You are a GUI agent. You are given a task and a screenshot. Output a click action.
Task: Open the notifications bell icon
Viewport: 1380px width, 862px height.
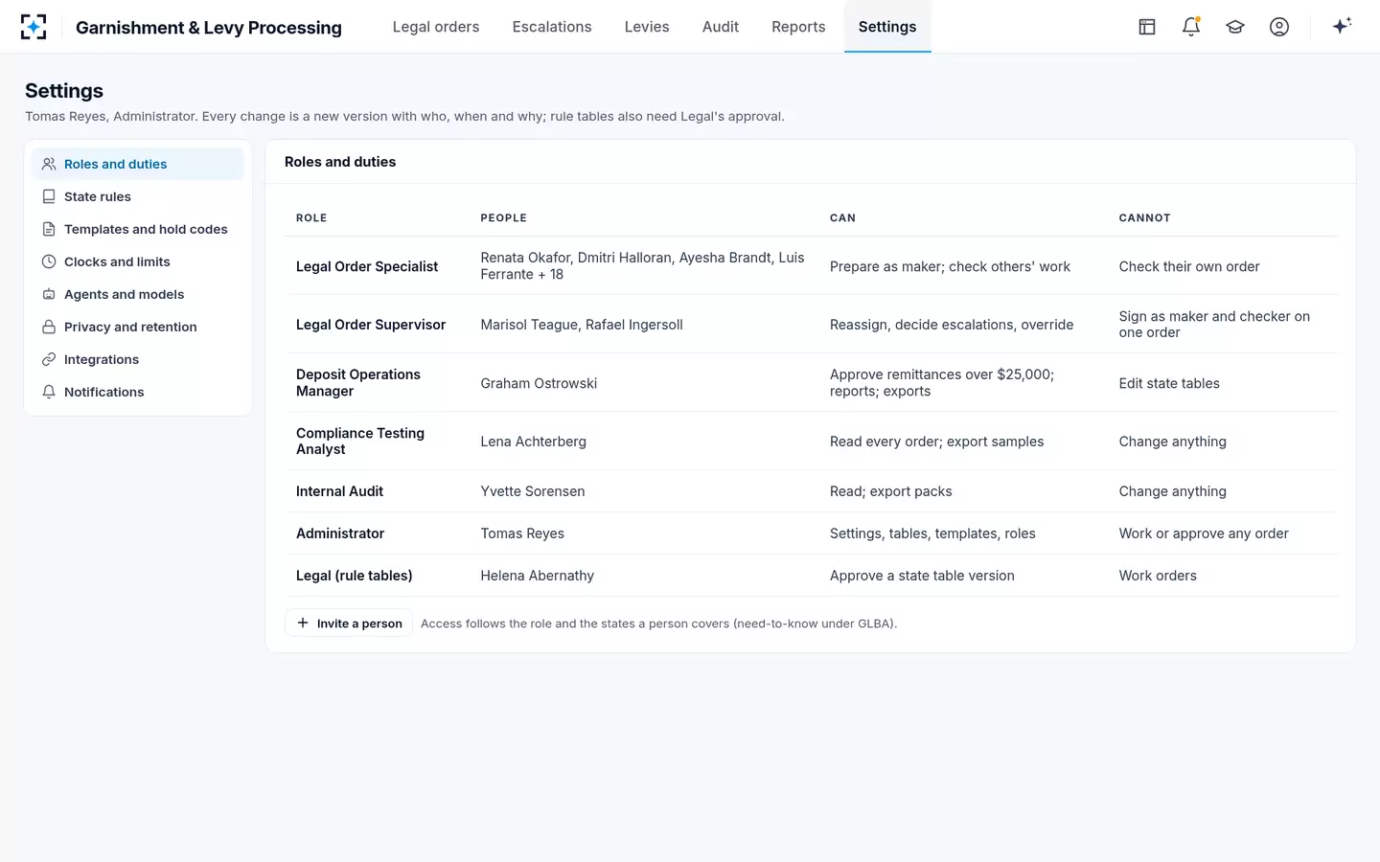[x=1191, y=27]
